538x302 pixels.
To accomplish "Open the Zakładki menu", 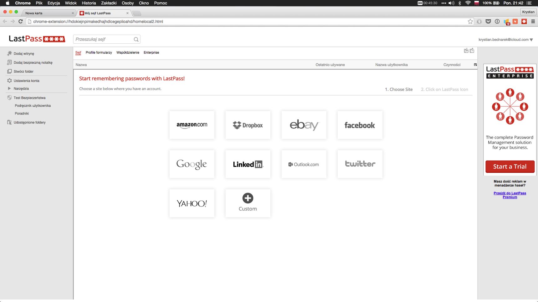I will point(109,3).
